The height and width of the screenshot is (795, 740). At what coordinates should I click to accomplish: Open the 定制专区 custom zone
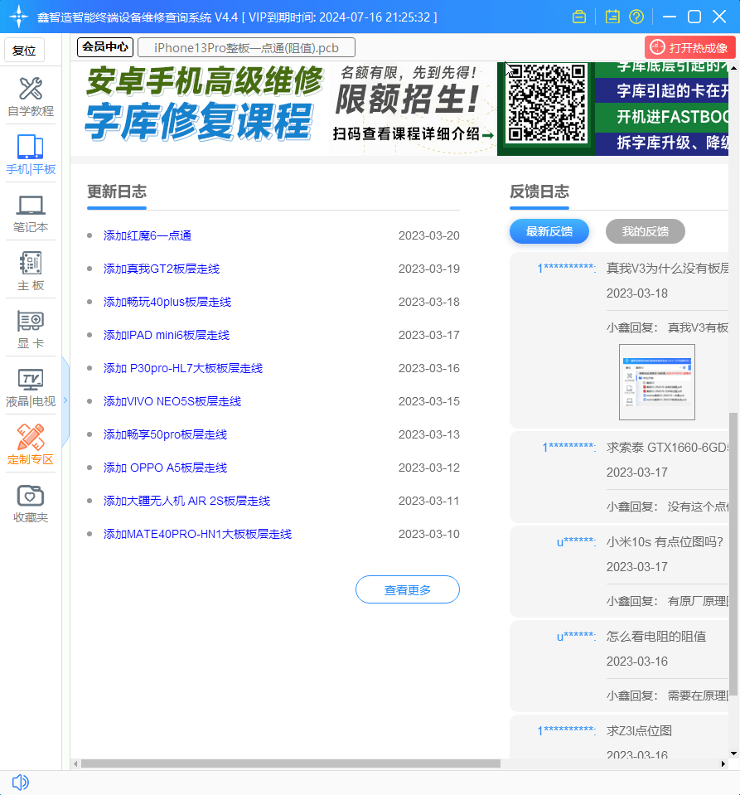[31, 445]
